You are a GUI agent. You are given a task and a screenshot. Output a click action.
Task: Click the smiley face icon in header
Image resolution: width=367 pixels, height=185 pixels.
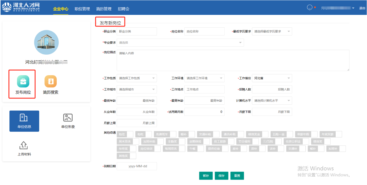pyautogui.click(x=310, y=8)
